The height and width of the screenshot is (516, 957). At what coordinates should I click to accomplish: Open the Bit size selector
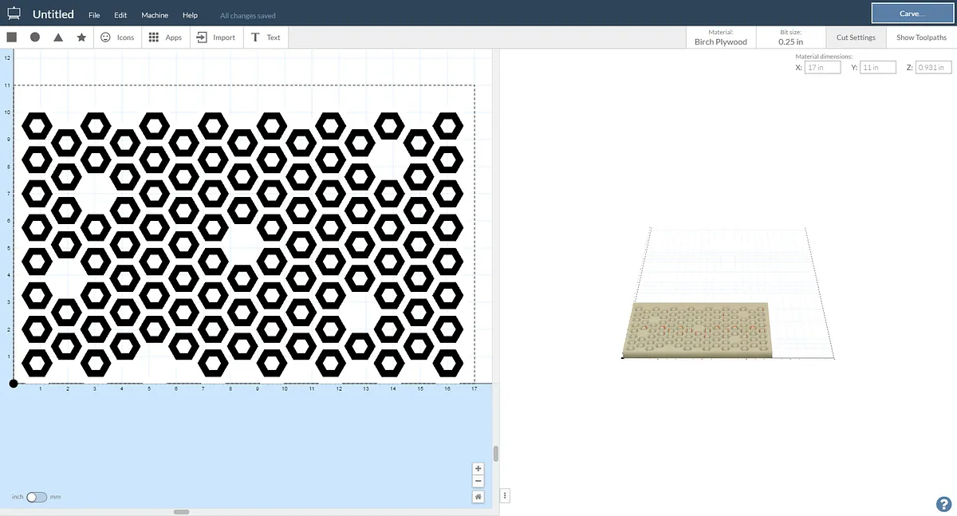point(790,37)
